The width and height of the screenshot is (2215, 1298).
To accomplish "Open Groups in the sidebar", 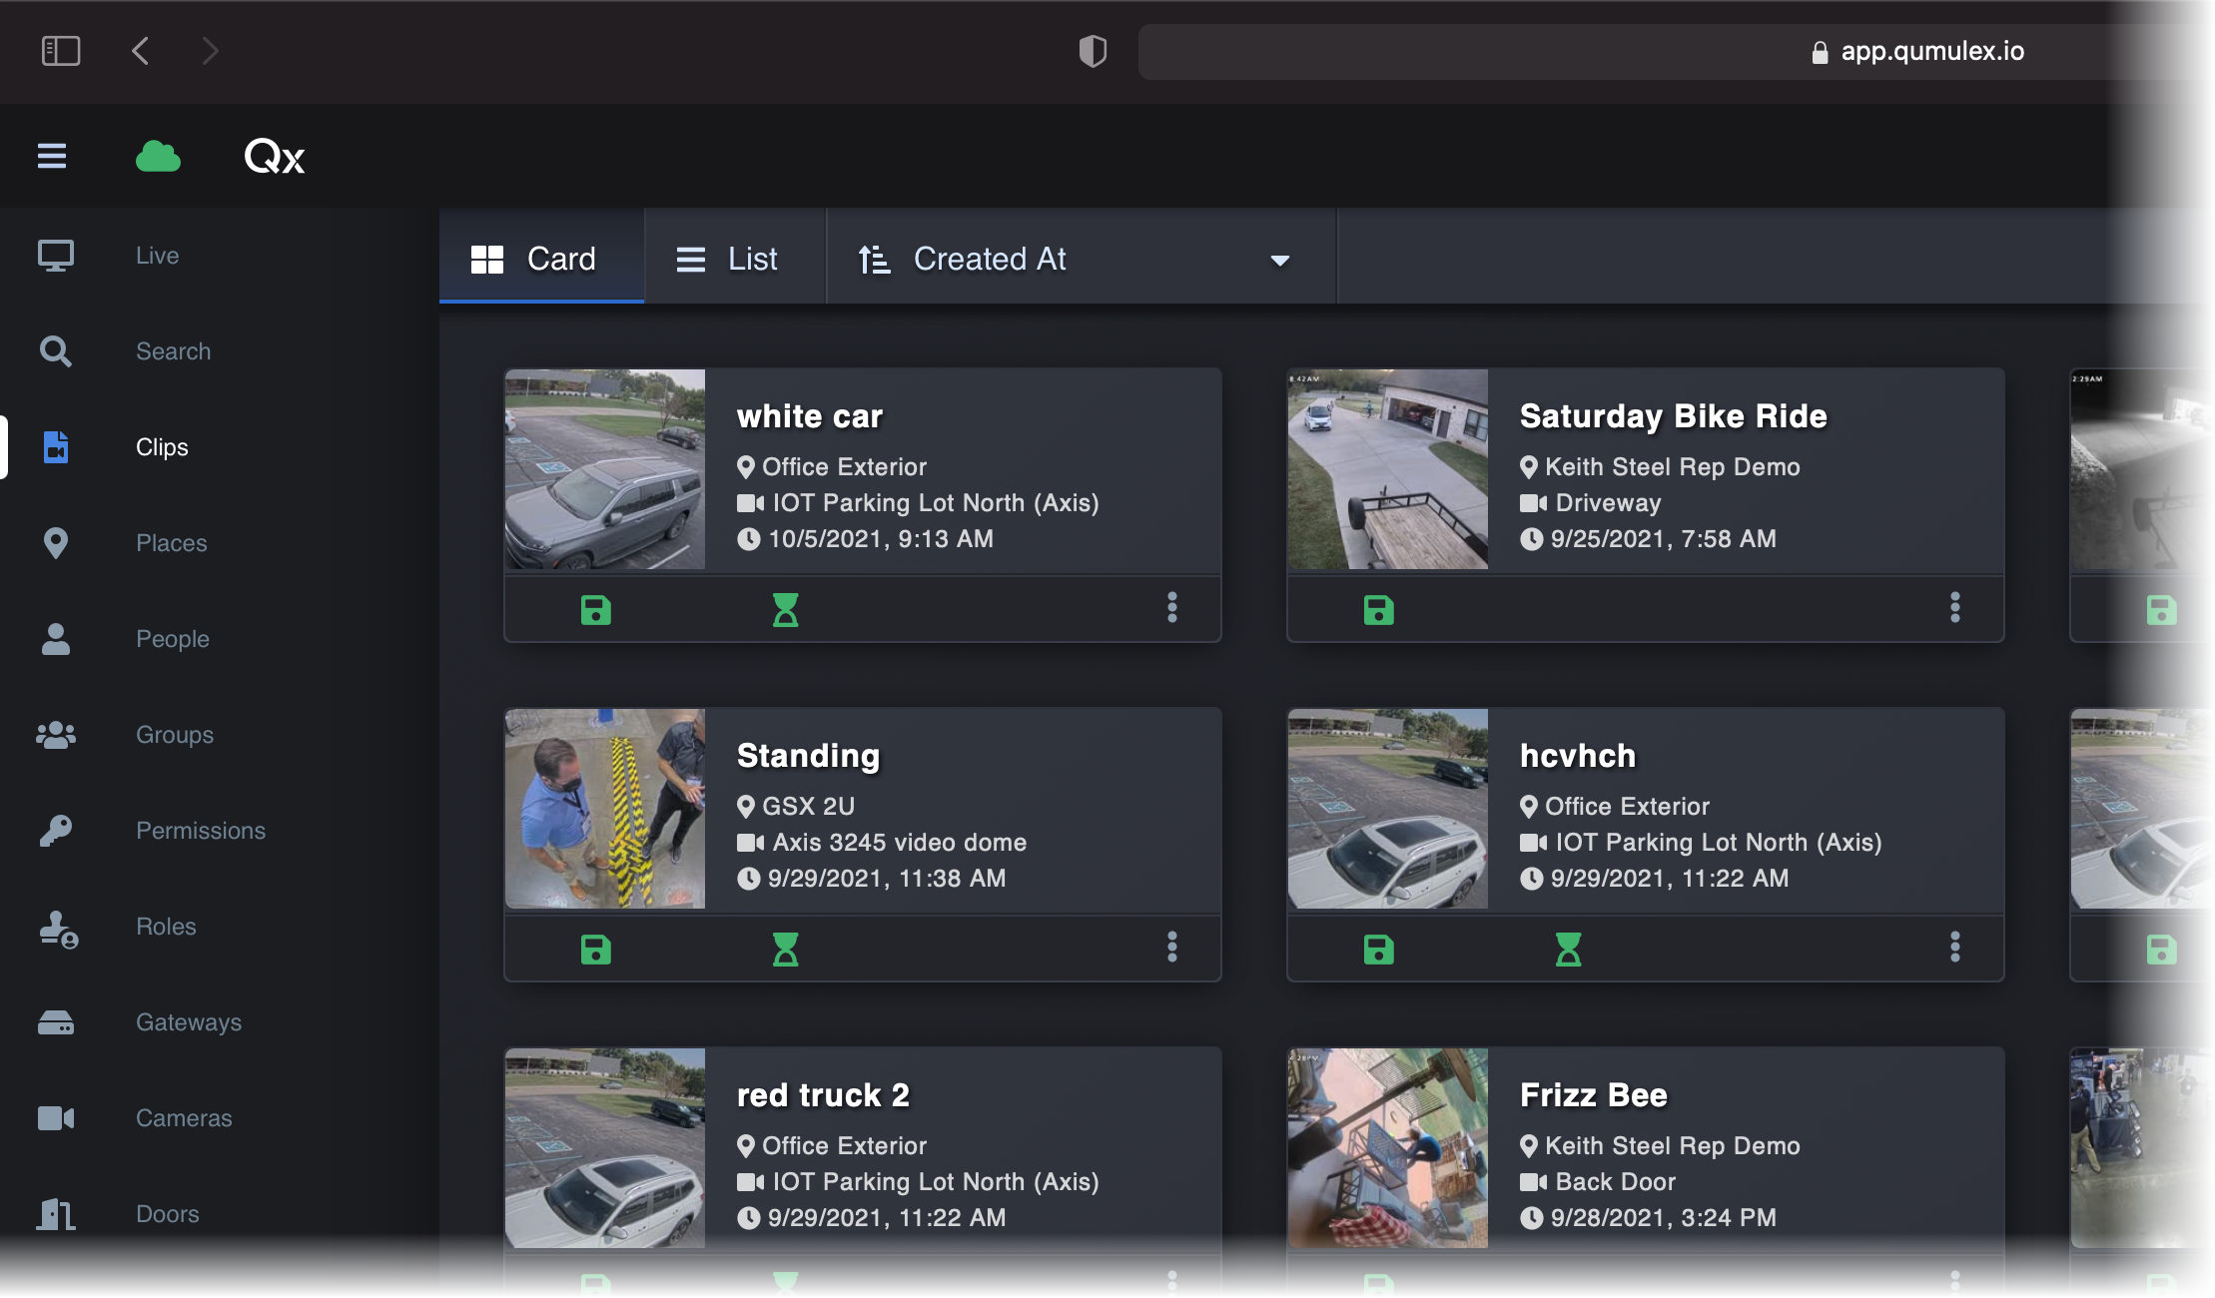I will 175,735.
